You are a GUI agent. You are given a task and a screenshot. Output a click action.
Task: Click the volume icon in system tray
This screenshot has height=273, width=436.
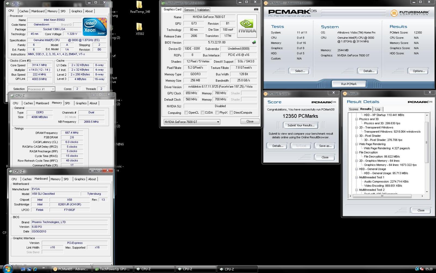click(x=422, y=269)
